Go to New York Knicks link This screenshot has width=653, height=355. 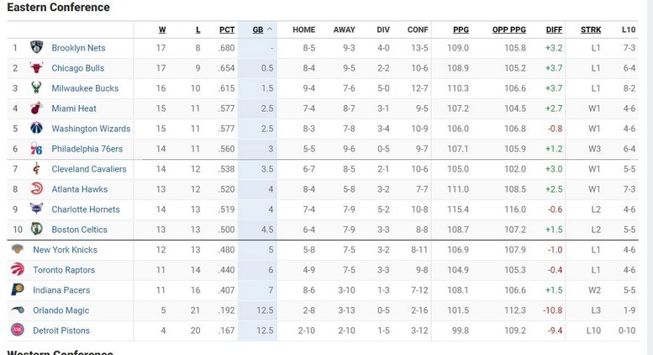[65, 250]
